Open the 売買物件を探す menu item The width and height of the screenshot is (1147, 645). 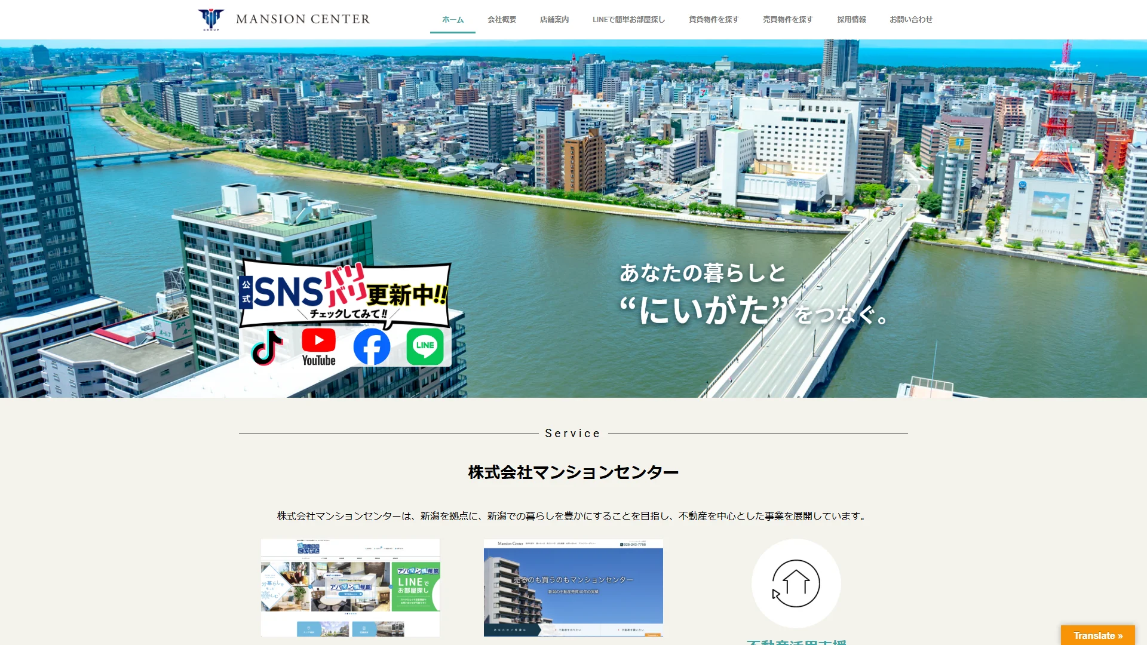click(788, 20)
